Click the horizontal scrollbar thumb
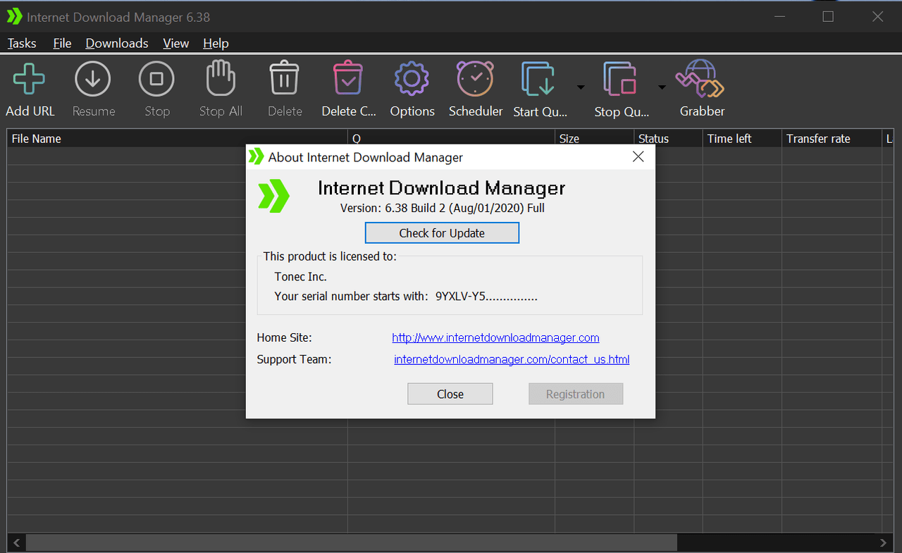 [352, 542]
